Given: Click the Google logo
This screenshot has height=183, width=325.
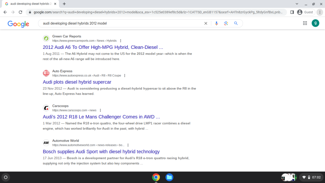Looking at the screenshot, I should tap(18, 24).
